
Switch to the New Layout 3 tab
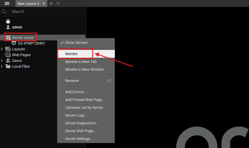(x=28, y=3)
